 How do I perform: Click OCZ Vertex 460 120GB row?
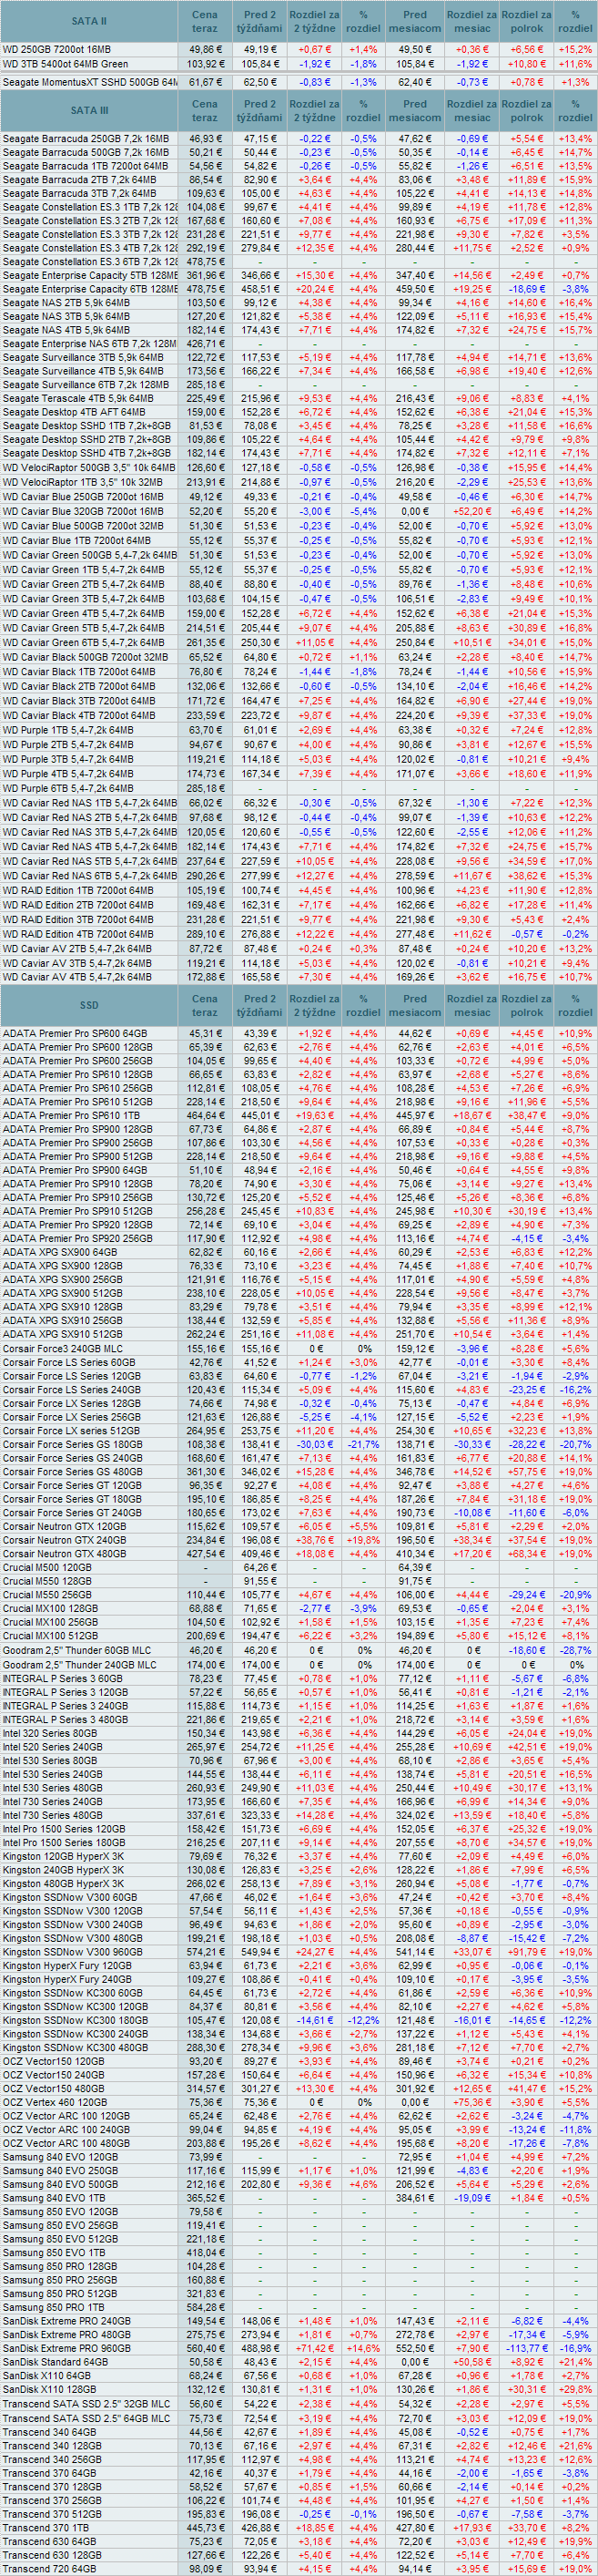point(299,2102)
